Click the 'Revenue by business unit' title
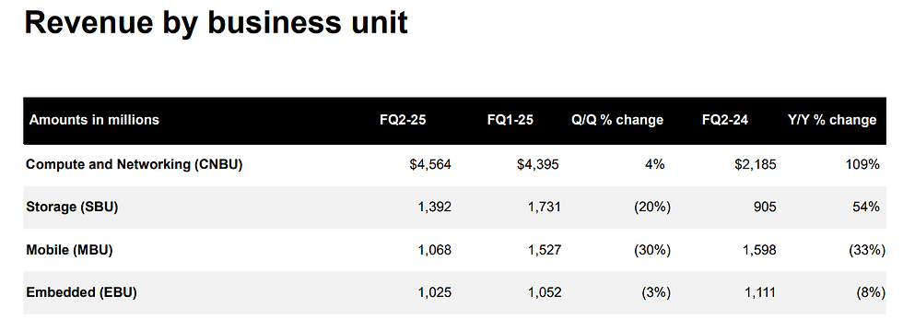 pos(216,23)
